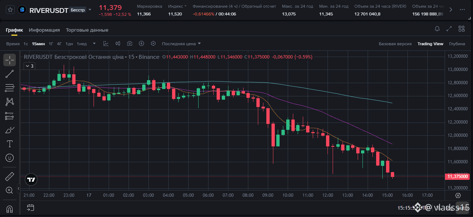The image size is (473, 217).
Task: Activate the zoom-in magnifier tool
Action: (10, 190)
